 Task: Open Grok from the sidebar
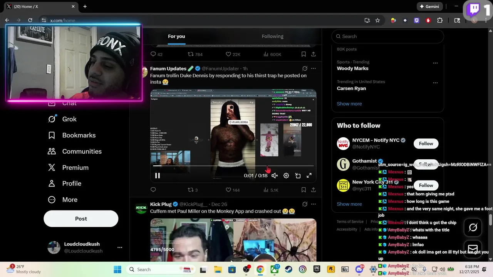pyautogui.click(x=62, y=119)
